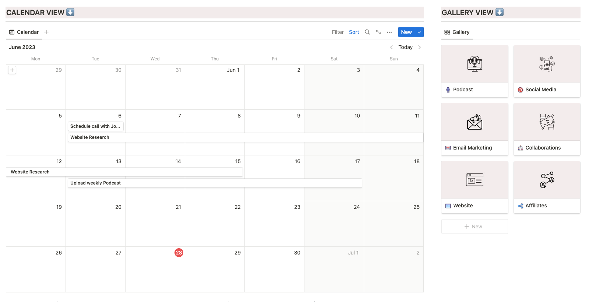
Task: Select the Gallery view tab
Action: pos(457,32)
